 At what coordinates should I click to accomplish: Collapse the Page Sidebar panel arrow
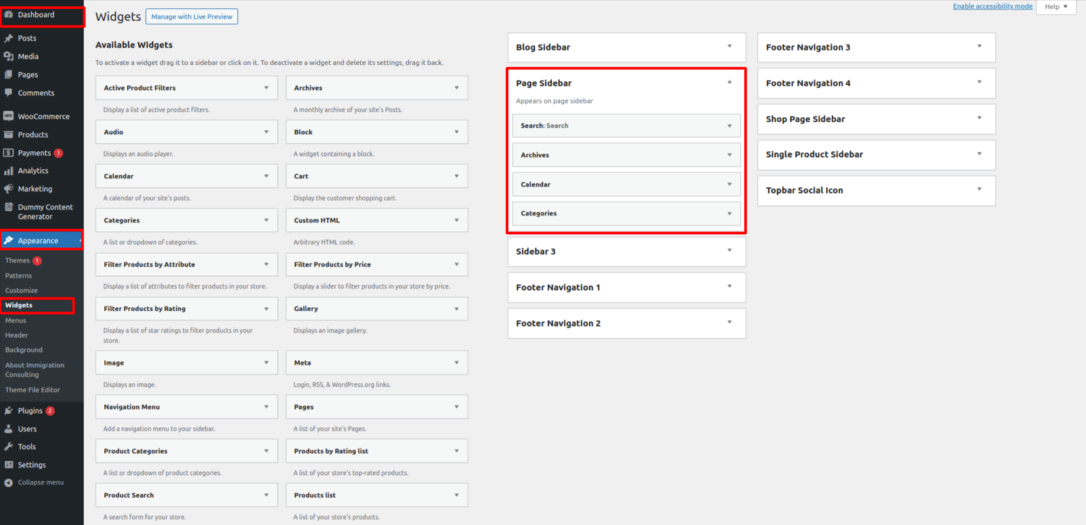tap(729, 82)
